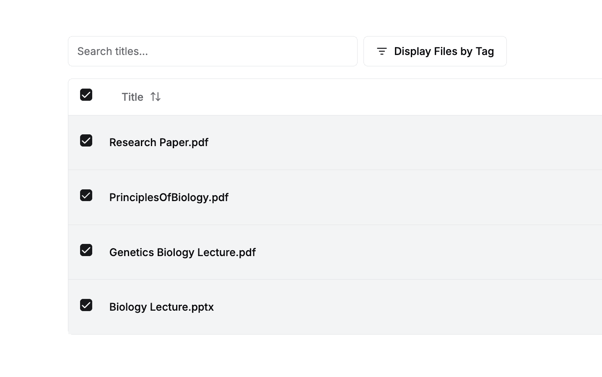Open the Genetics Biology Lecture.pdf file title
This screenshot has height=377, width=602.
pos(182,252)
